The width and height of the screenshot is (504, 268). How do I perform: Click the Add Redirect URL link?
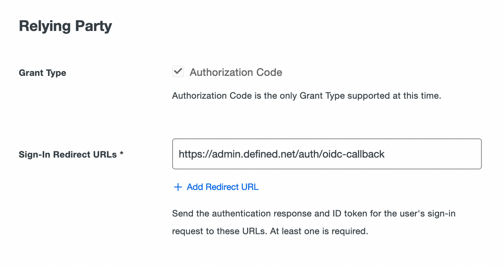coord(222,187)
